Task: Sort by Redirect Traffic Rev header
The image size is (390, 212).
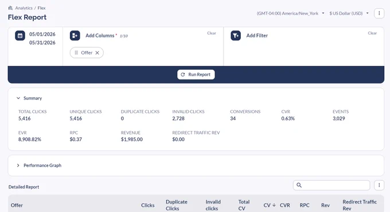Action: pos(360,205)
